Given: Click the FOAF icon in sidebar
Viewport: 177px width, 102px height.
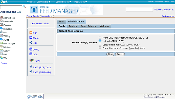Looking at the screenshot, I should pos(32,61).
